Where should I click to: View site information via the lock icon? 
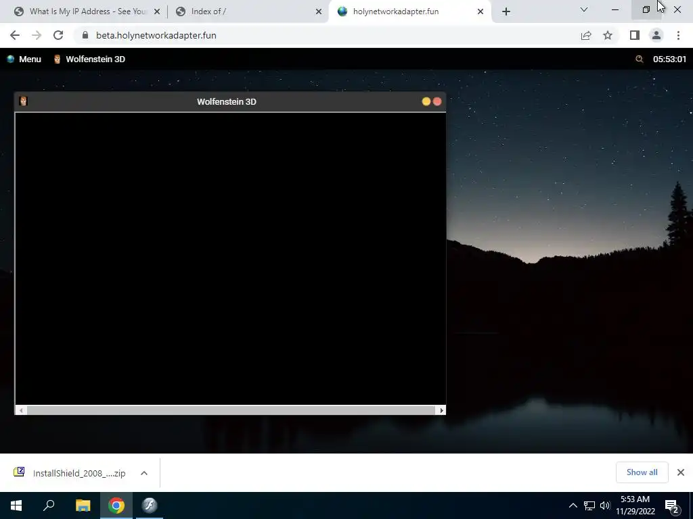tap(85, 35)
